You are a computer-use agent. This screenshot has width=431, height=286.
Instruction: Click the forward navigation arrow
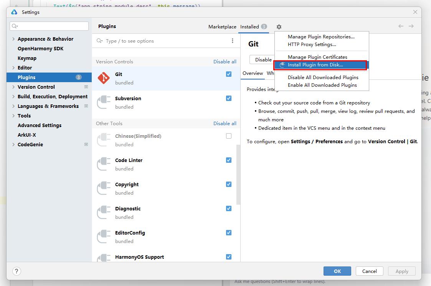tap(411, 26)
